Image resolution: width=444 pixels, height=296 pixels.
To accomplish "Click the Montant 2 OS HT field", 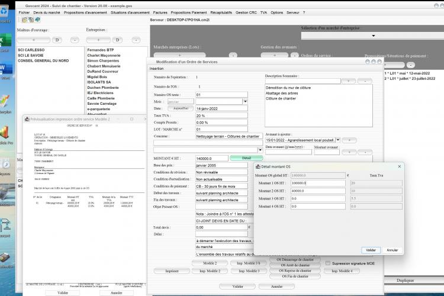I will coord(318,191).
